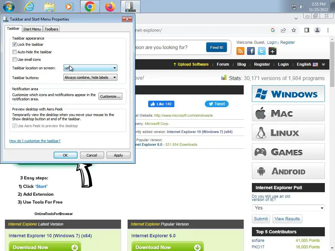The image size is (335, 251).
Task: Click the Google icon in Chrome address bar
Action: pos(273,30)
